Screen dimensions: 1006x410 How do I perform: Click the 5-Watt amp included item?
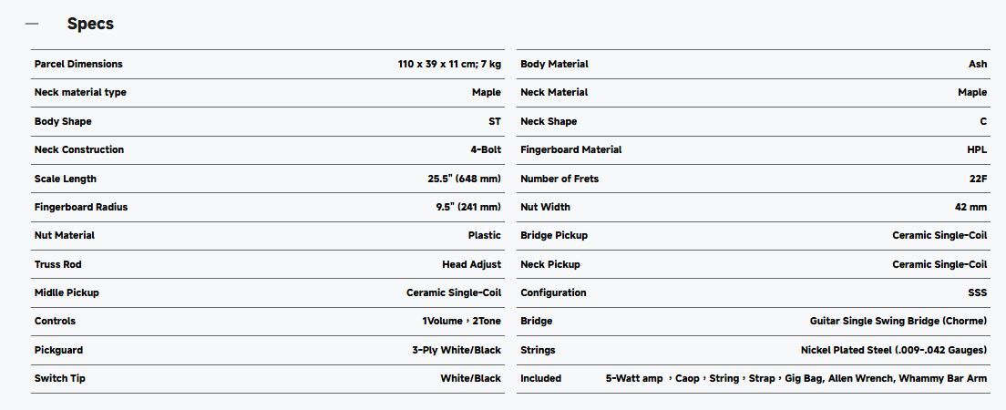[634, 378]
